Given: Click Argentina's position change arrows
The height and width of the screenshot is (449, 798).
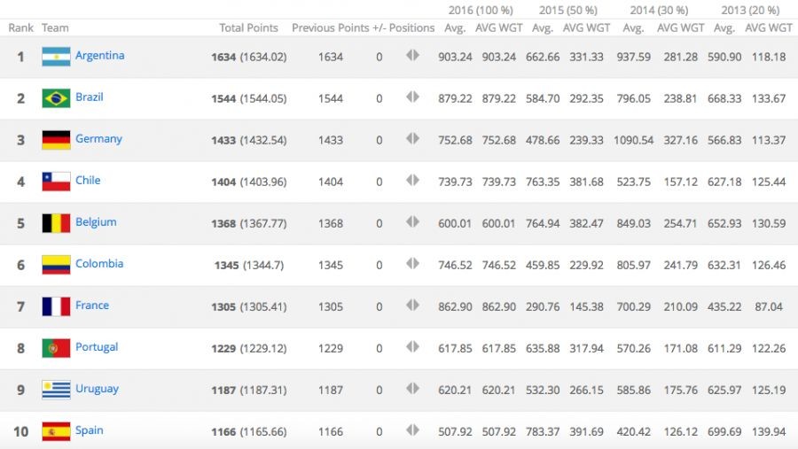Looking at the screenshot, I should click(412, 56).
